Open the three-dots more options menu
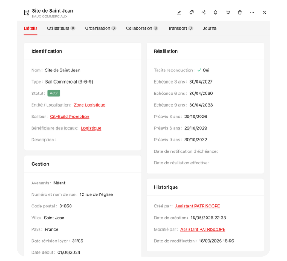Screen dimensions: 287x261 click(252, 13)
